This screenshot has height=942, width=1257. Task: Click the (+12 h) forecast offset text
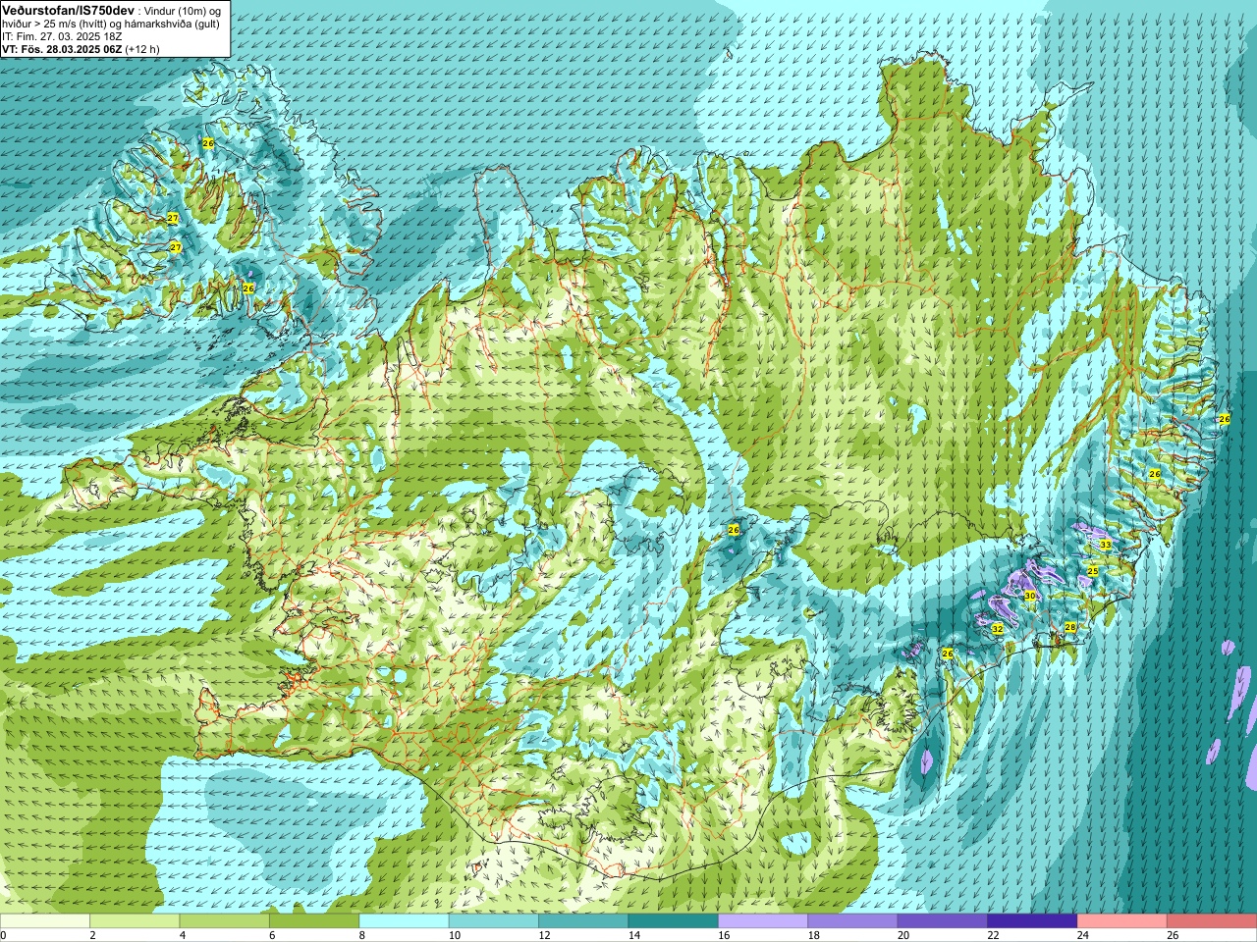pyautogui.click(x=142, y=48)
